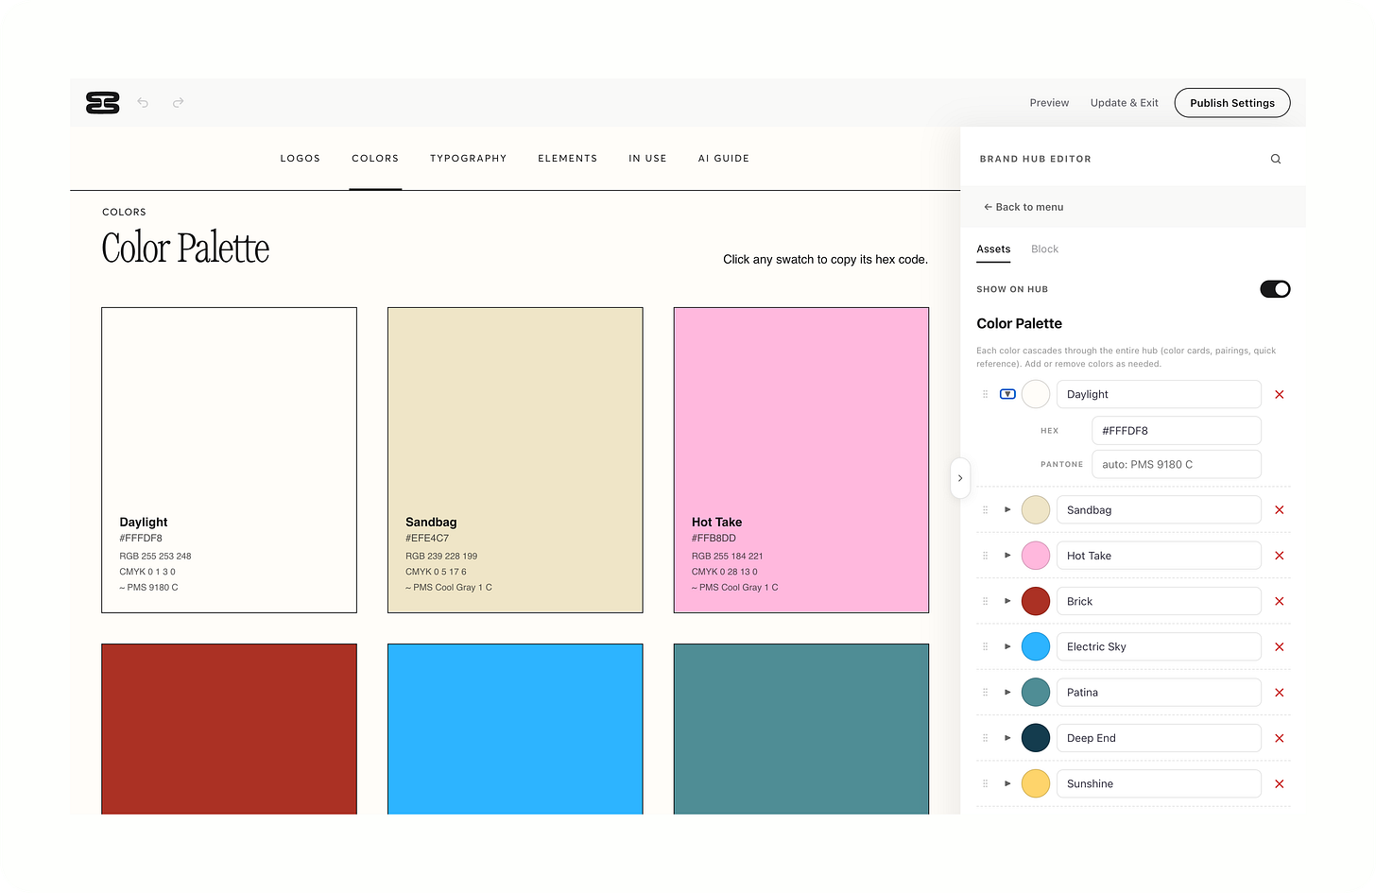
Task: Click the Deep End color circle
Action: (x=1036, y=738)
